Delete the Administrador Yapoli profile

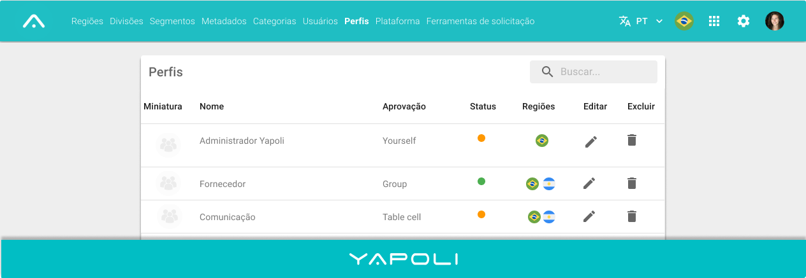pyautogui.click(x=632, y=140)
